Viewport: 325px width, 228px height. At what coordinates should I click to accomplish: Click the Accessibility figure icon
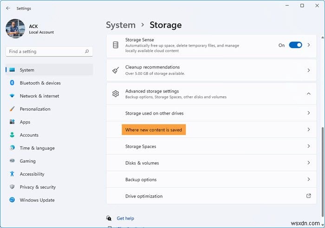pos(12,174)
